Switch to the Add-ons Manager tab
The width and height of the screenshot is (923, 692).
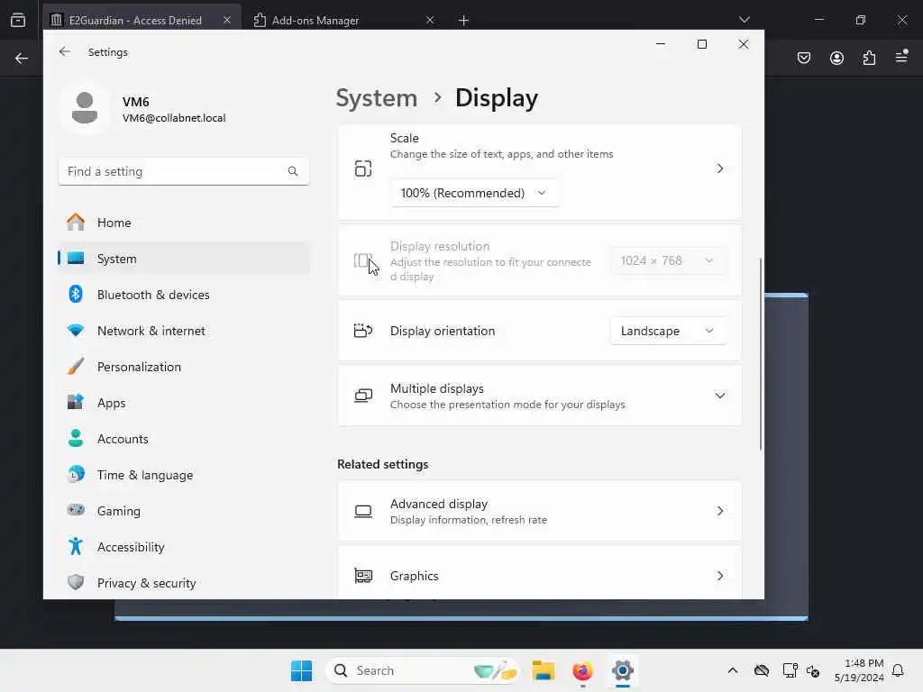(344, 20)
